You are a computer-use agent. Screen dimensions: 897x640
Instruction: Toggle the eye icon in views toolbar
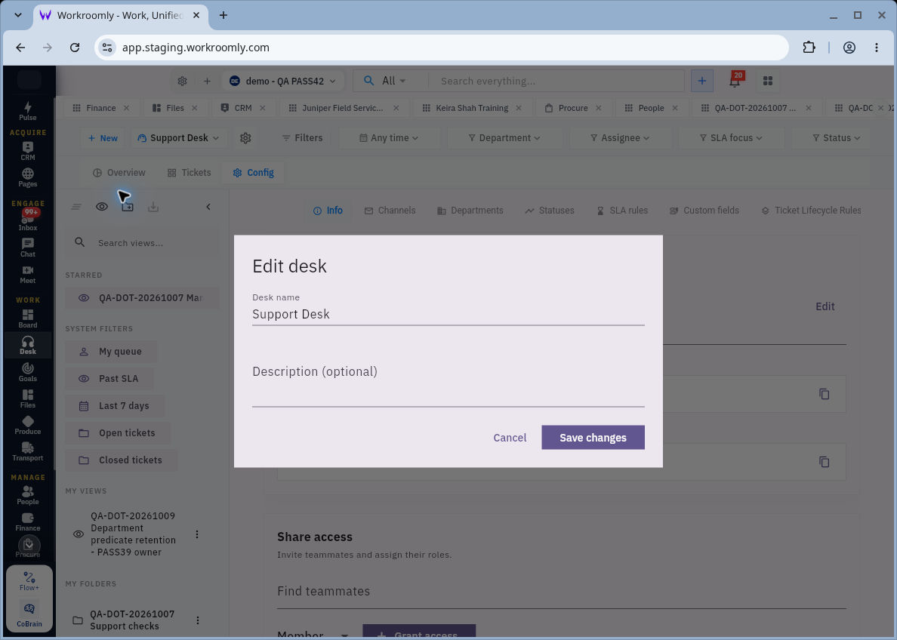pos(102,207)
